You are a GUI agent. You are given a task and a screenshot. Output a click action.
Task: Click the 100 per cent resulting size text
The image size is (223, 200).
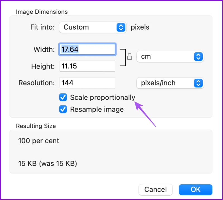pyautogui.click(x=38, y=141)
